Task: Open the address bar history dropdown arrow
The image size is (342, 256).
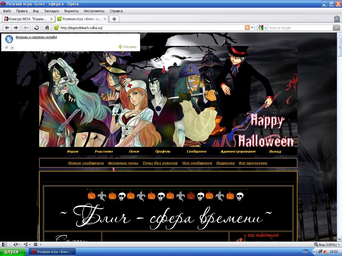Action: tap(252, 28)
